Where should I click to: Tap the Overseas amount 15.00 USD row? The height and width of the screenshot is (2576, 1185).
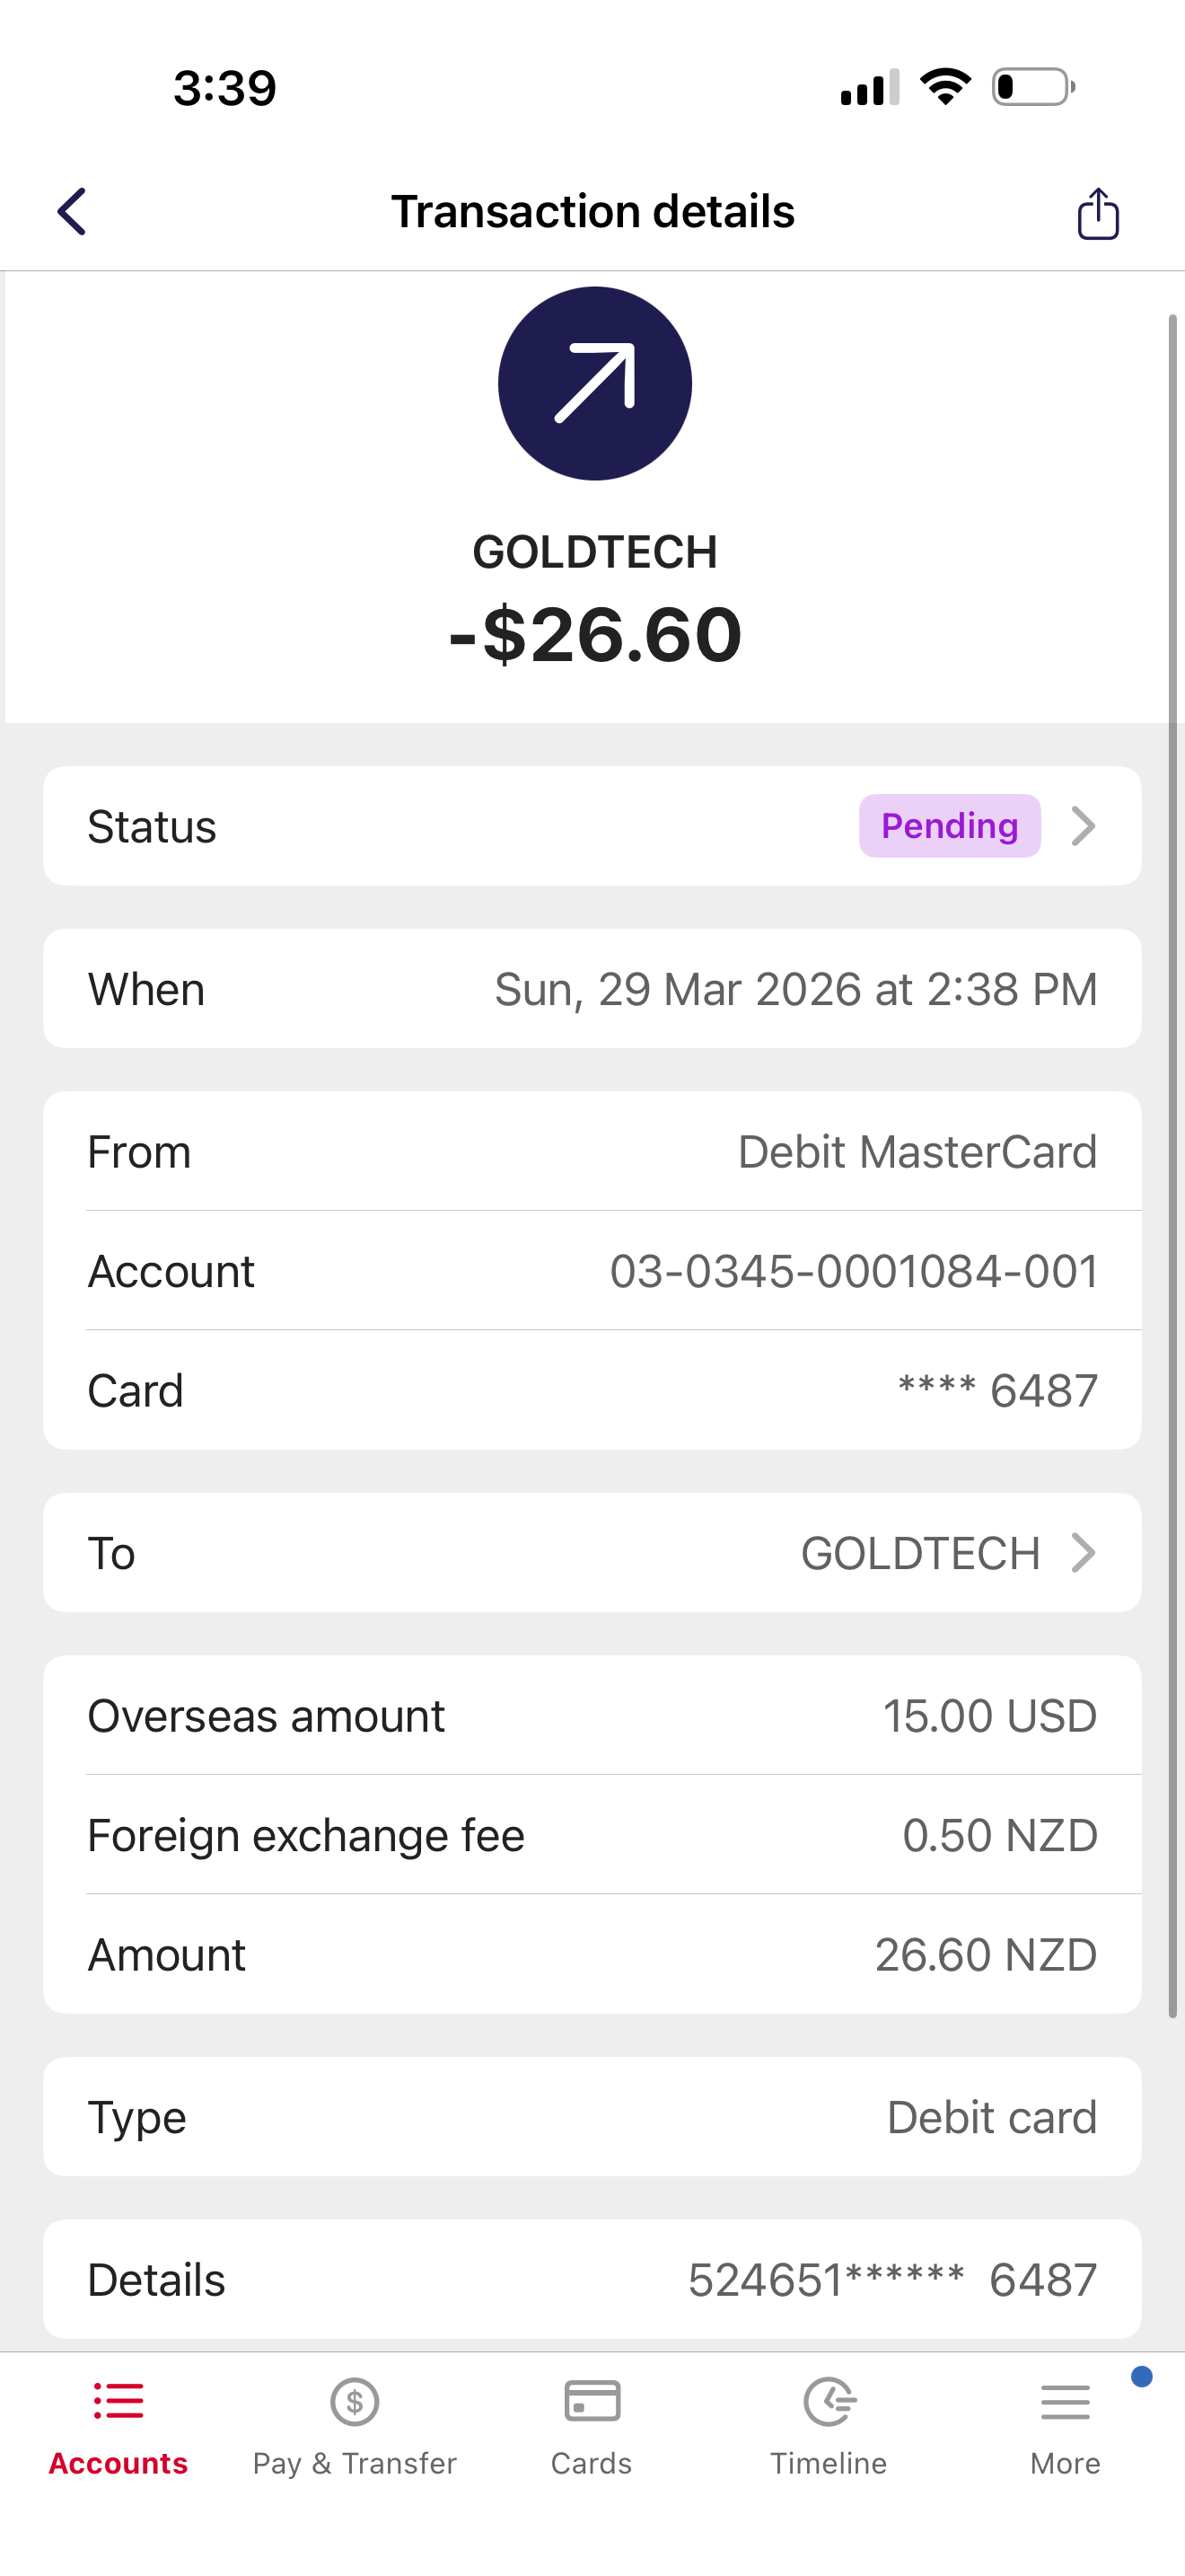(592, 1716)
